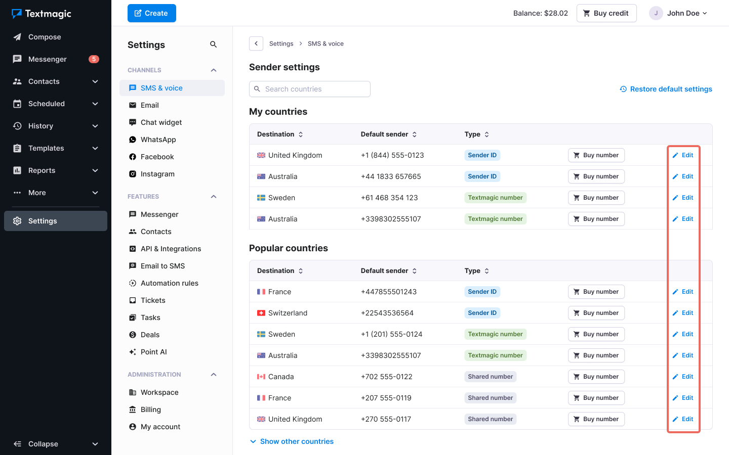Expand the Contacts menu in sidebar
Viewport: 729px width, 455px height.
95,81
